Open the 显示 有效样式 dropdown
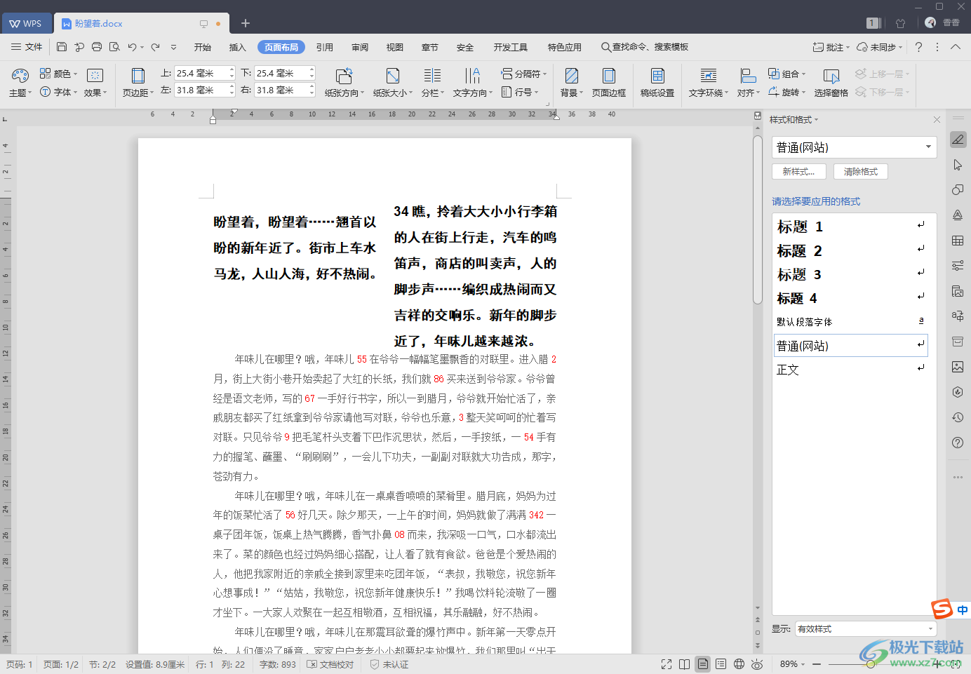Viewport: 971px width, 674px height. pyautogui.click(x=866, y=629)
